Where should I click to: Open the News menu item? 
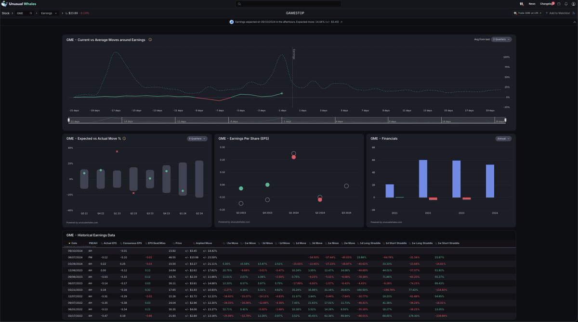coord(532,4)
